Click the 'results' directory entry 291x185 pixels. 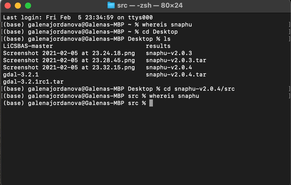coord(158,46)
